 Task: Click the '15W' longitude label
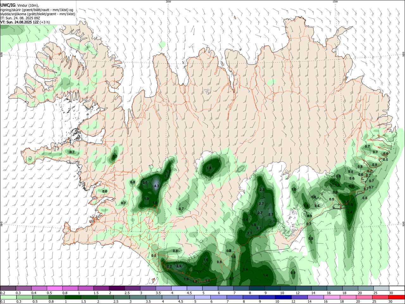[335, 2]
